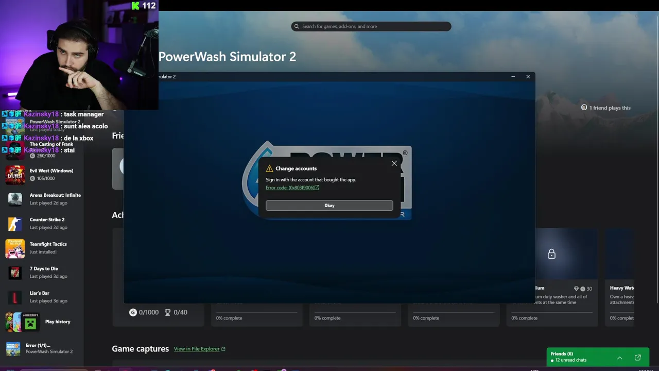This screenshot has height=371, width=659.
Task: Open the Teamfight Tactics icon in sidebar
Action: pos(15,248)
